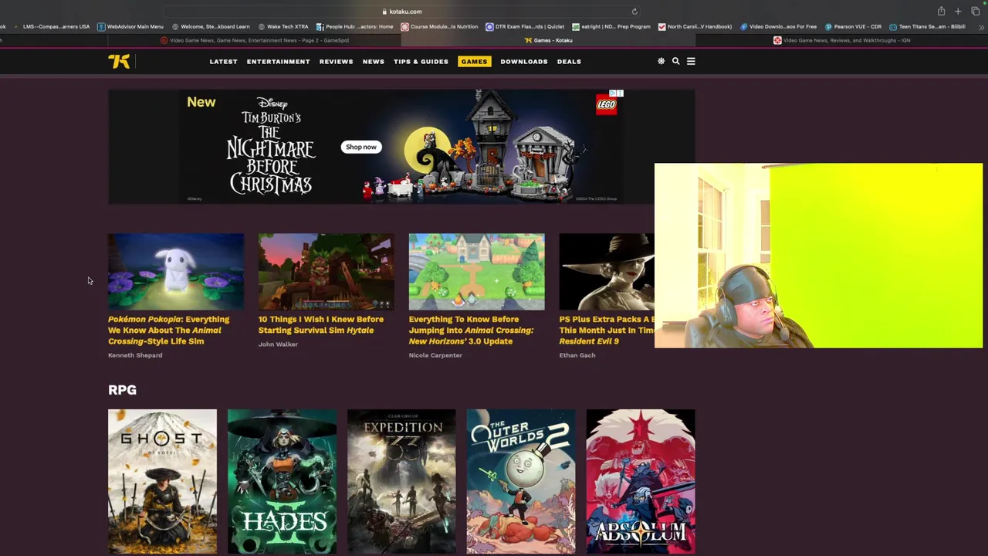The height and width of the screenshot is (556, 988).
Task: Open author Nicole Carpenter's page
Action: 435,355
